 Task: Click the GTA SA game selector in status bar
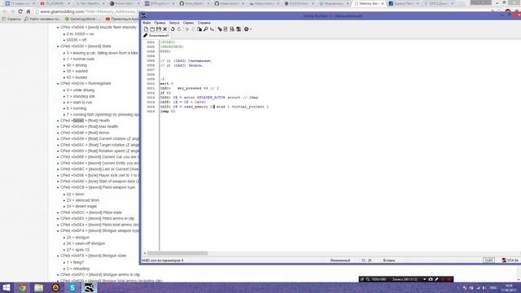(510, 260)
